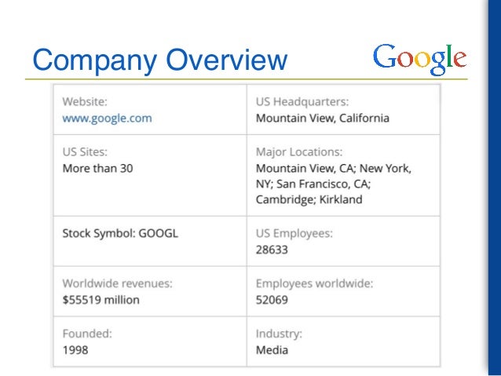Click the Founded label
The width and height of the screenshot is (501, 376).
click(x=87, y=334)
